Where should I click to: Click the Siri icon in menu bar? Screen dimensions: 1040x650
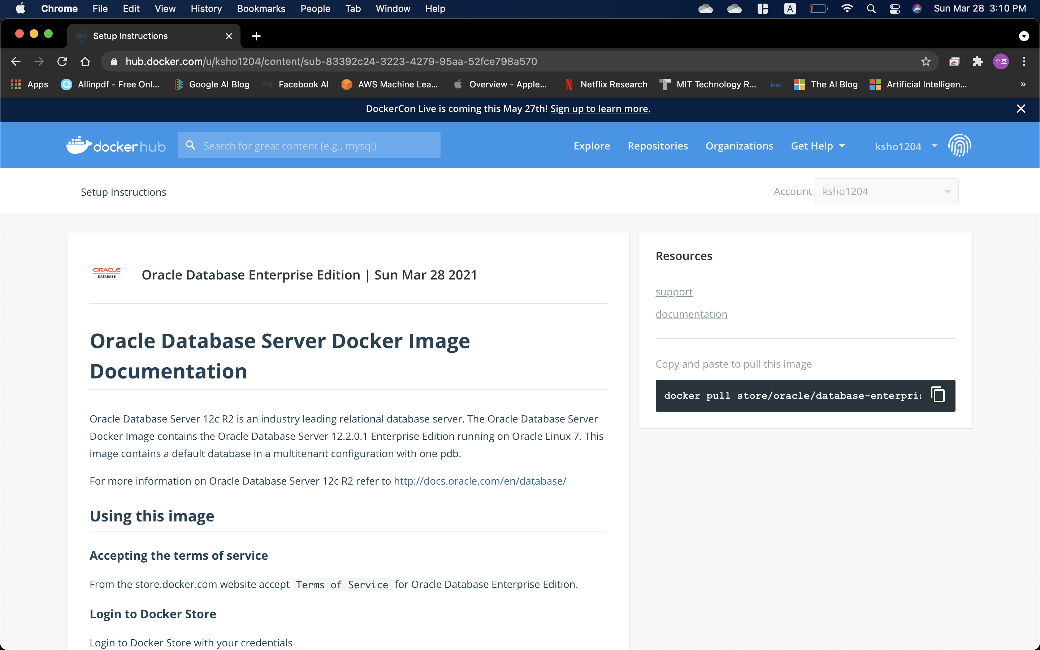click(916, 8)
